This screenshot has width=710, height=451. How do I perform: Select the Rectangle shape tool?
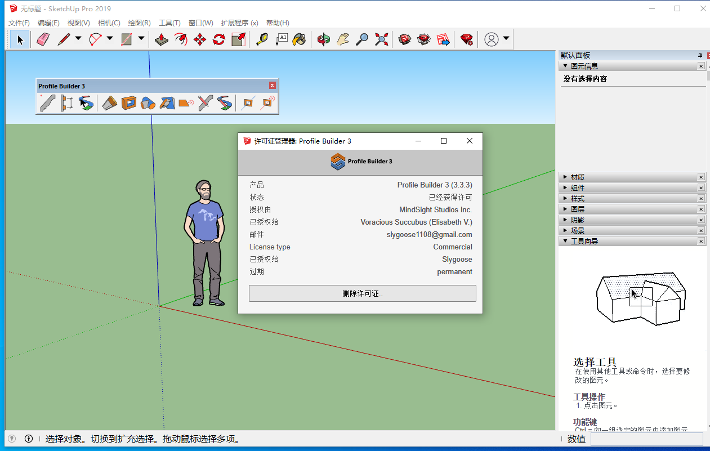click(x=127, y=39)
